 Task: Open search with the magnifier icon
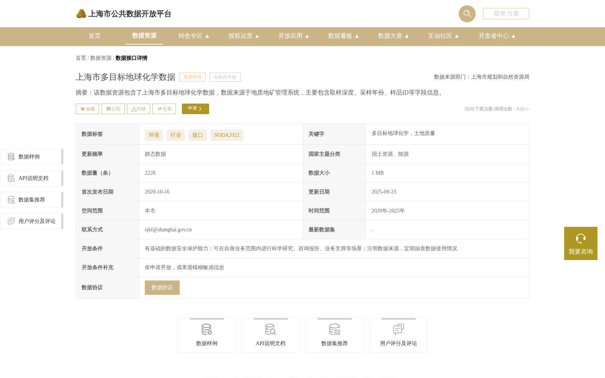pyautogui.click(x=467, y=14)
